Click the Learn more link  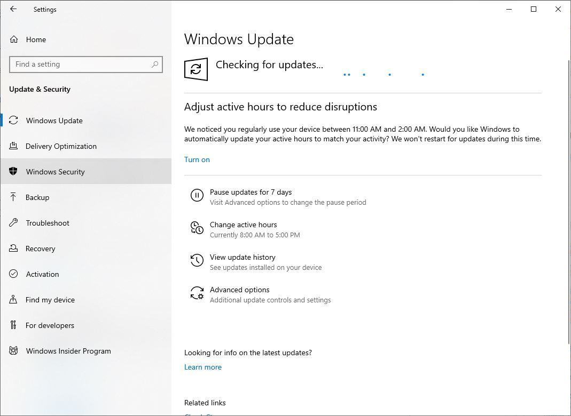(203, 367)
